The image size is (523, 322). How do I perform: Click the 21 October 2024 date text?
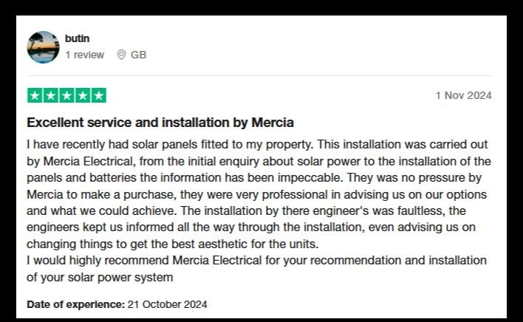tap(168, 304)
